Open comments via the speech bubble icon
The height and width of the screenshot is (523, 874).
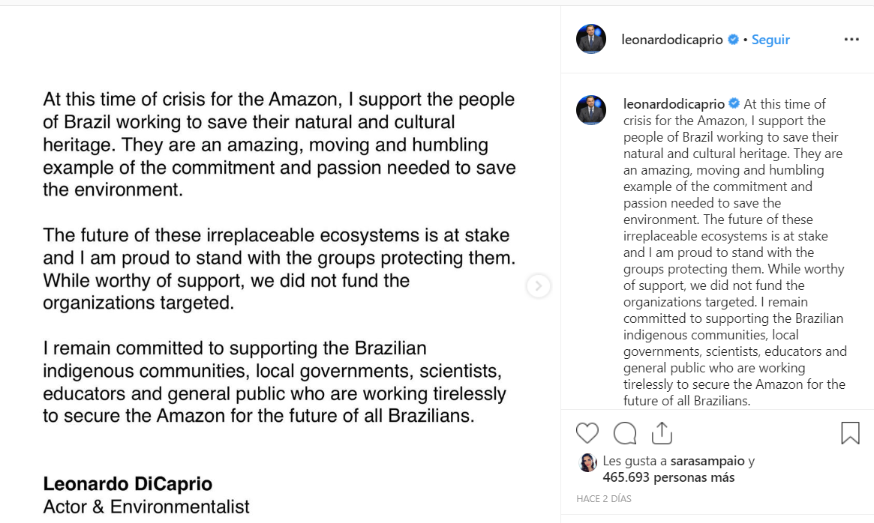625,433
